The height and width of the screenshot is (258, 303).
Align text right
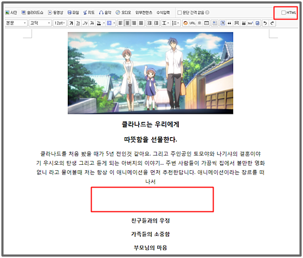point(134,23)
